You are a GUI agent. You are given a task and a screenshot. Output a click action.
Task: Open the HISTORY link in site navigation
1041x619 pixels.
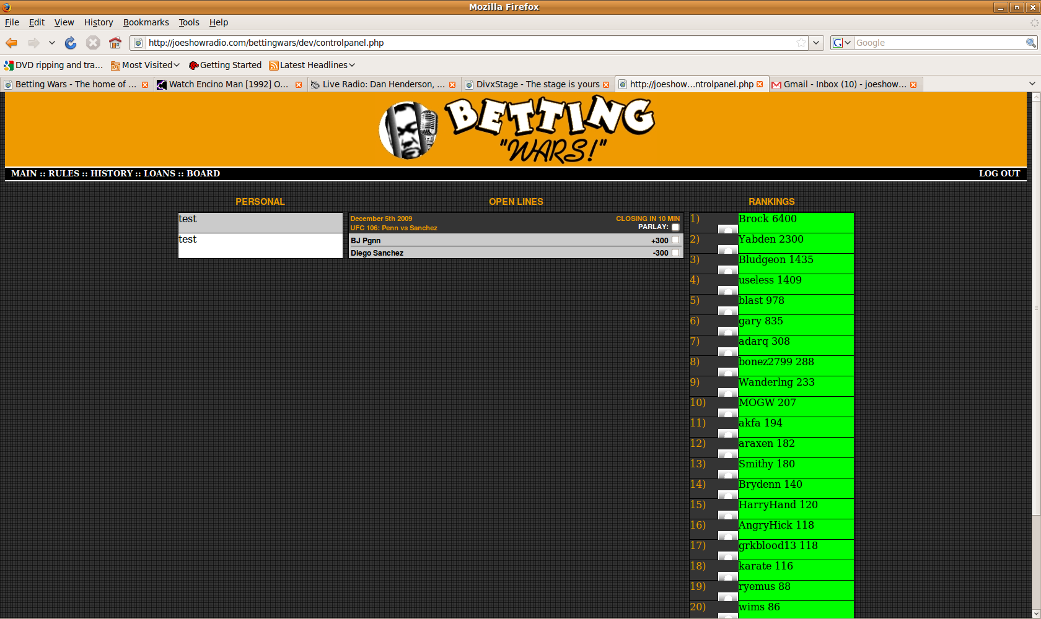[x=112, y=173]
